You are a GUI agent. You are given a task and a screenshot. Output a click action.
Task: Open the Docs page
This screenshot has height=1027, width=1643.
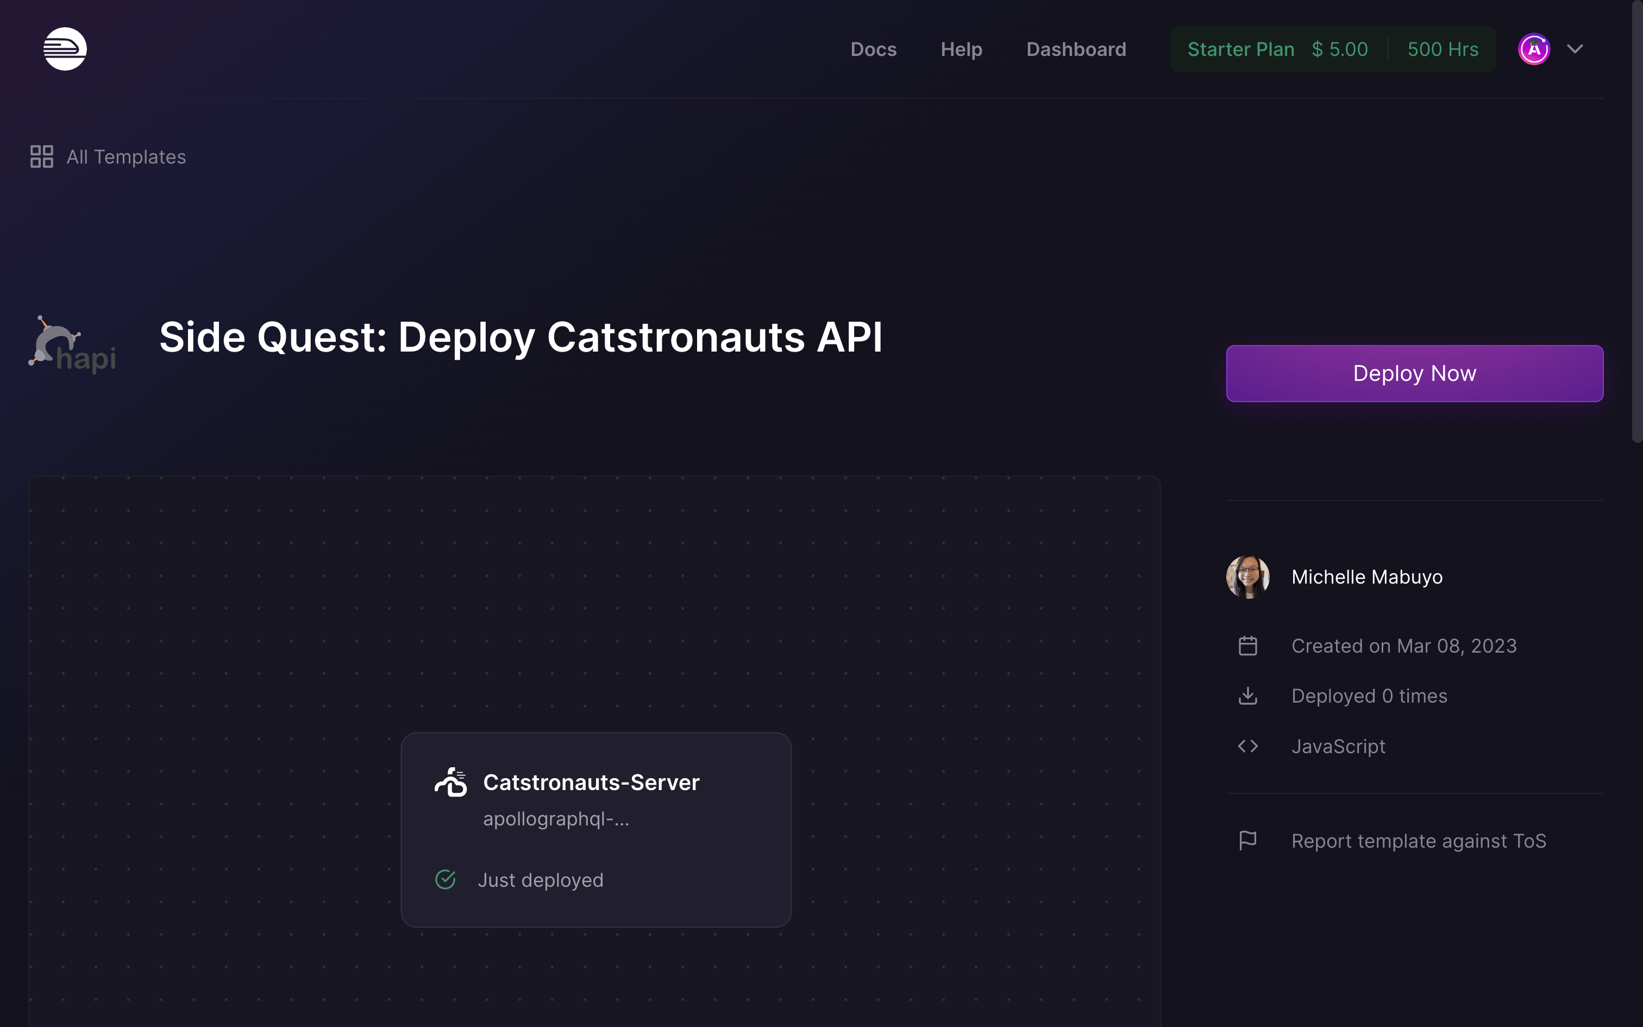(x=873, y=49)
